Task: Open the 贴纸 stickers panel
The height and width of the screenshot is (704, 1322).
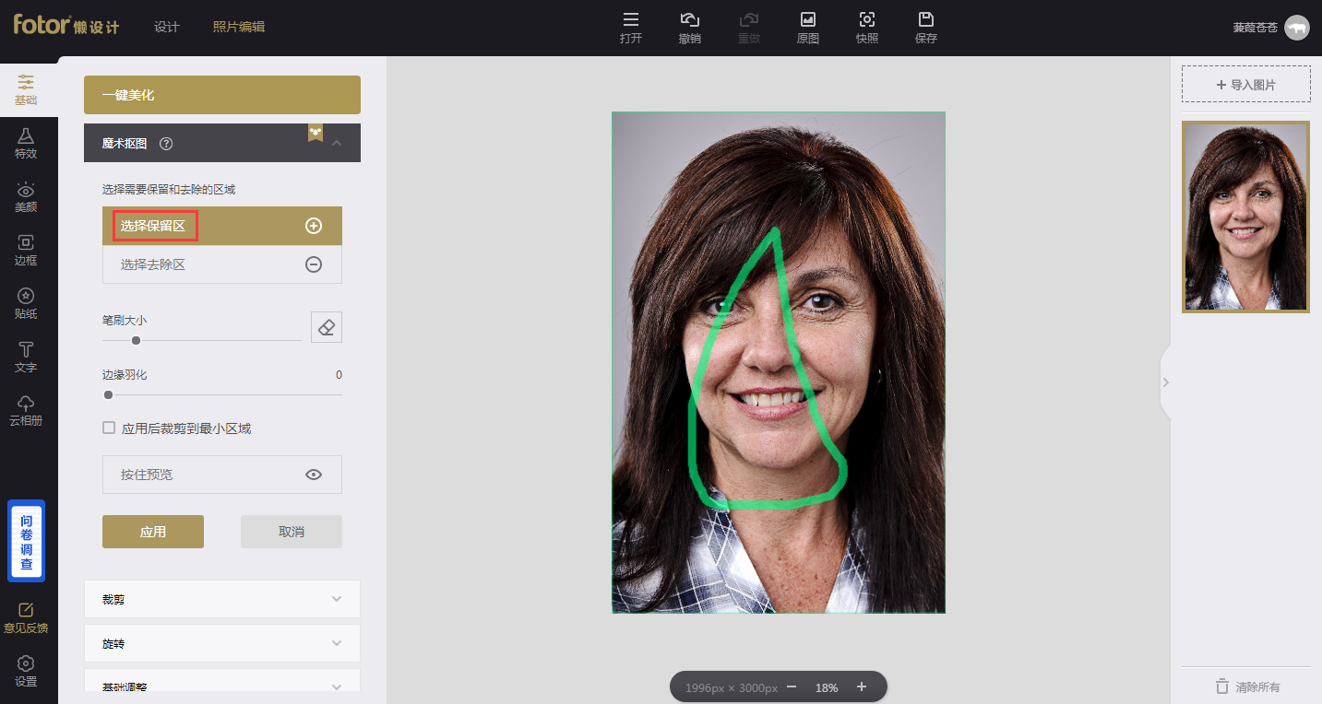Action: 26,303
